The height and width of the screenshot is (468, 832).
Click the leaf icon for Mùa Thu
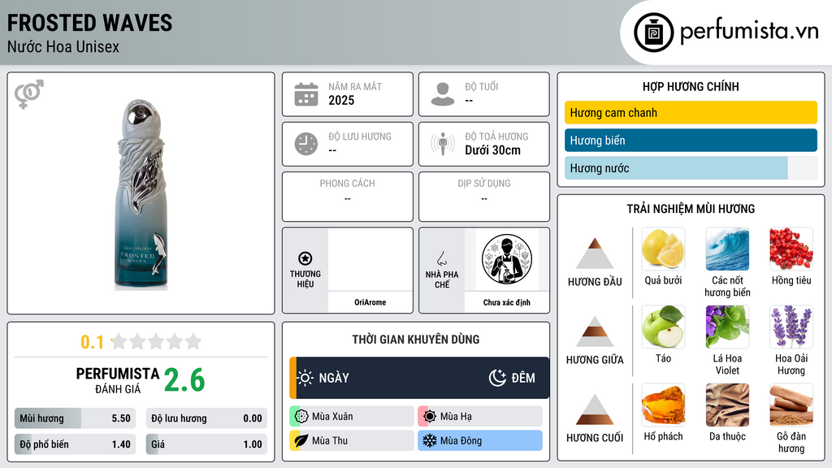click(301, 440)
